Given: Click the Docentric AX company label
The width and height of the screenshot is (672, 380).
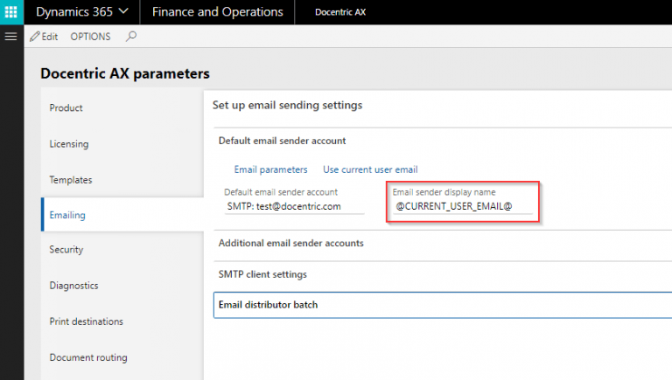Looking at the screenshot, I should click(x=340, y=12).
